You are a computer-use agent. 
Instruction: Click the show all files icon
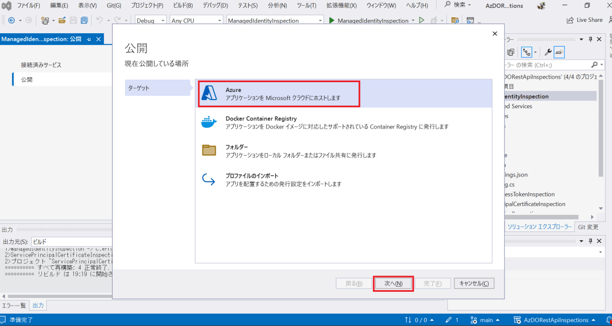click(x=511, y=52)
